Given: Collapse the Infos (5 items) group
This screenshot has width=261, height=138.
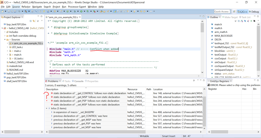Looking at the screenshot, I should 47,108.
